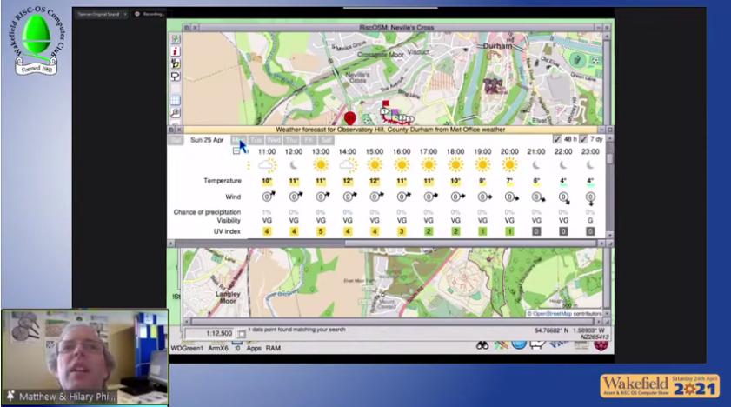Click the Recording indicator in Zoom
731x407 pixels.
[x=150, y=14]
